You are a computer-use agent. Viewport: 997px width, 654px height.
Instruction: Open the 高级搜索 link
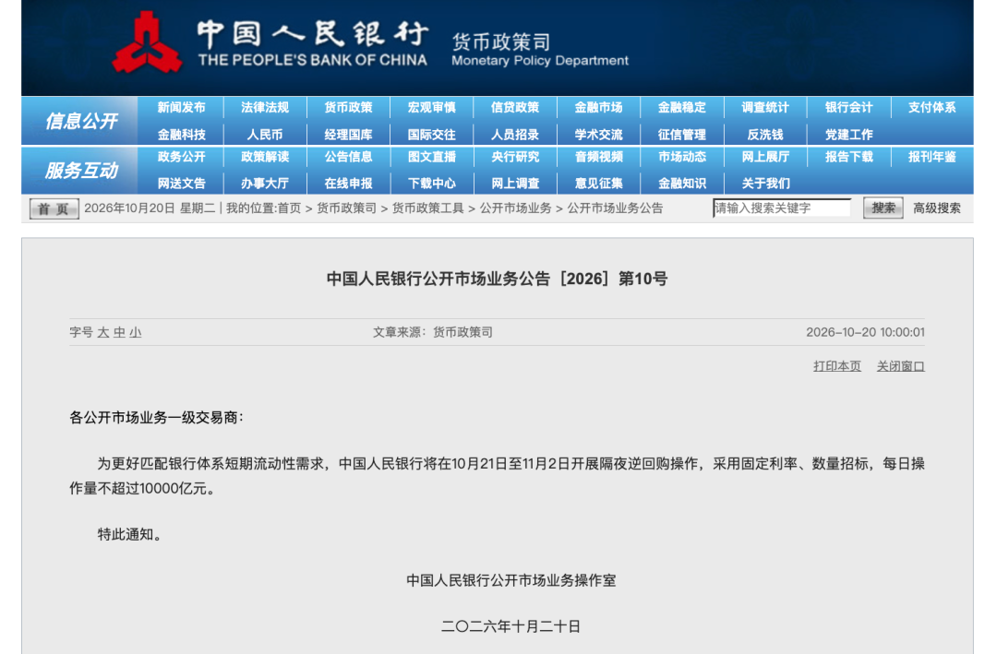click(937, 208)
